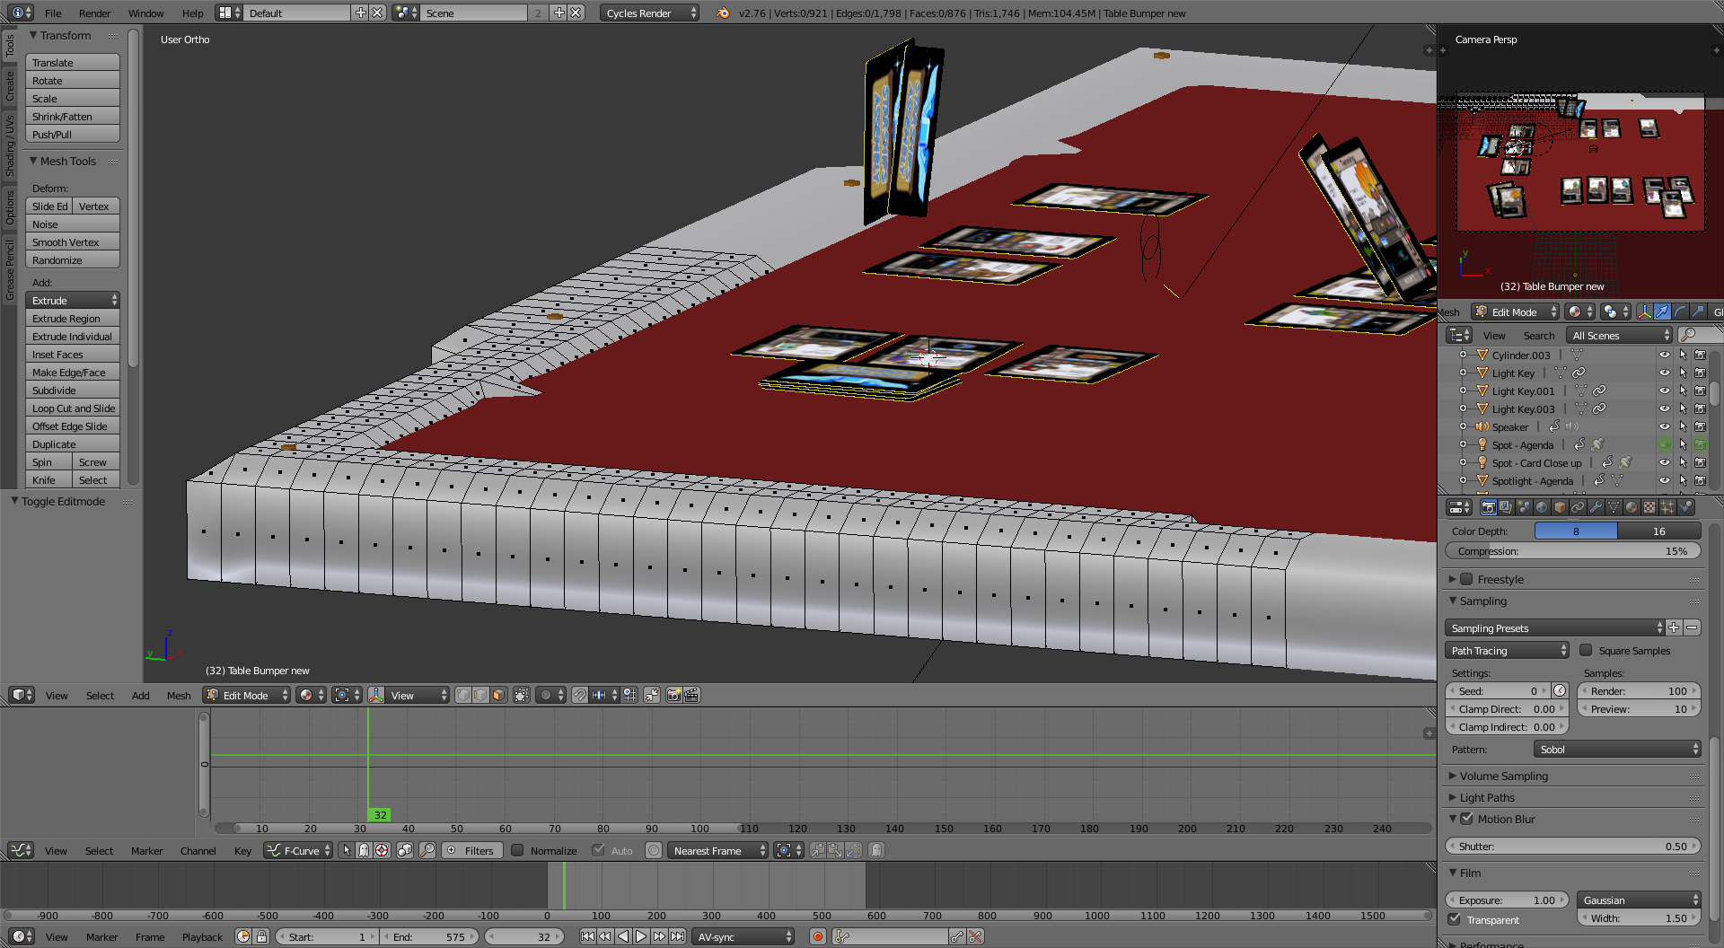
Task: Open the Material properties sphere icon
Action: [x=1632, y=507]
